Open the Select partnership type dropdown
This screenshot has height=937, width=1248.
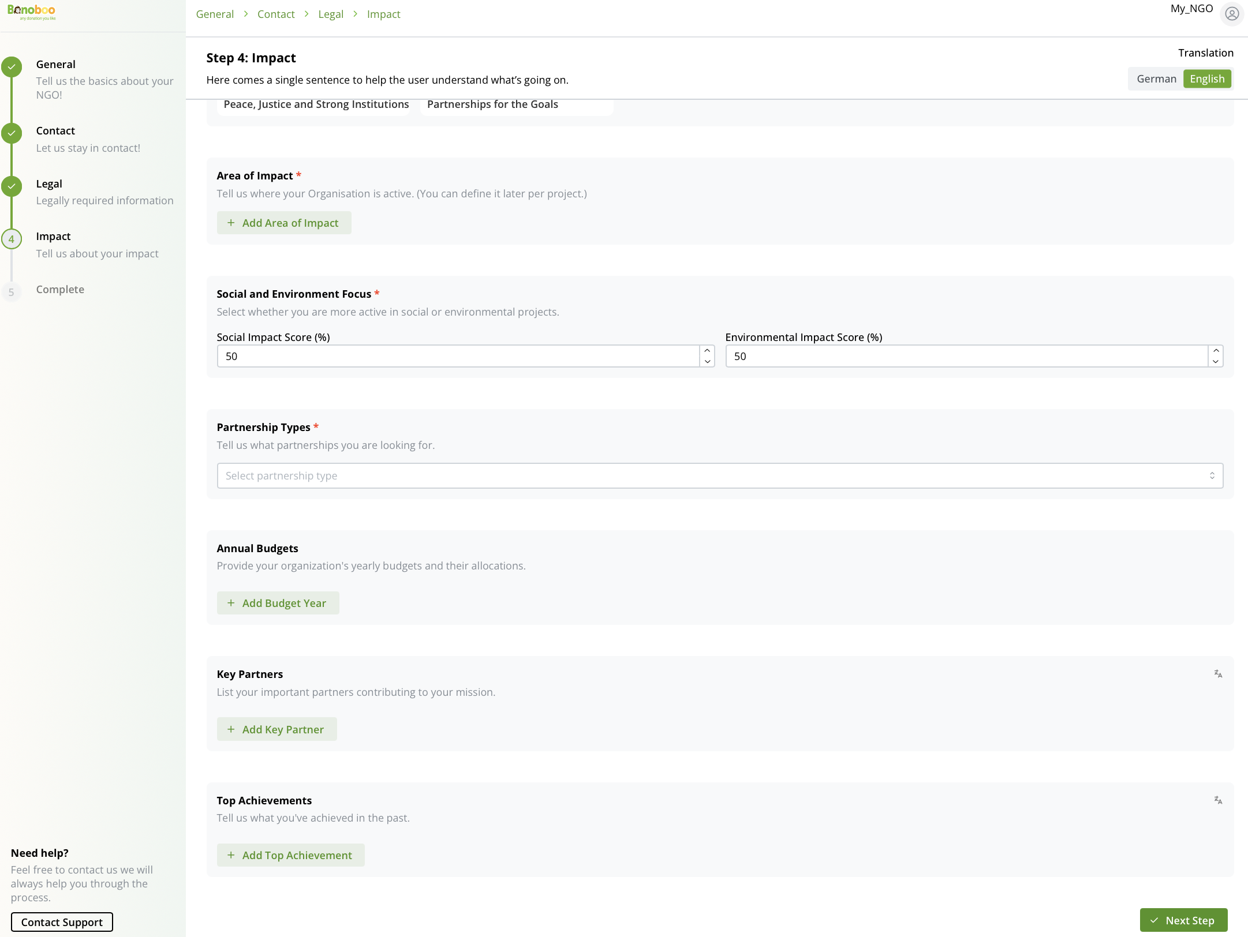point(719,475)
